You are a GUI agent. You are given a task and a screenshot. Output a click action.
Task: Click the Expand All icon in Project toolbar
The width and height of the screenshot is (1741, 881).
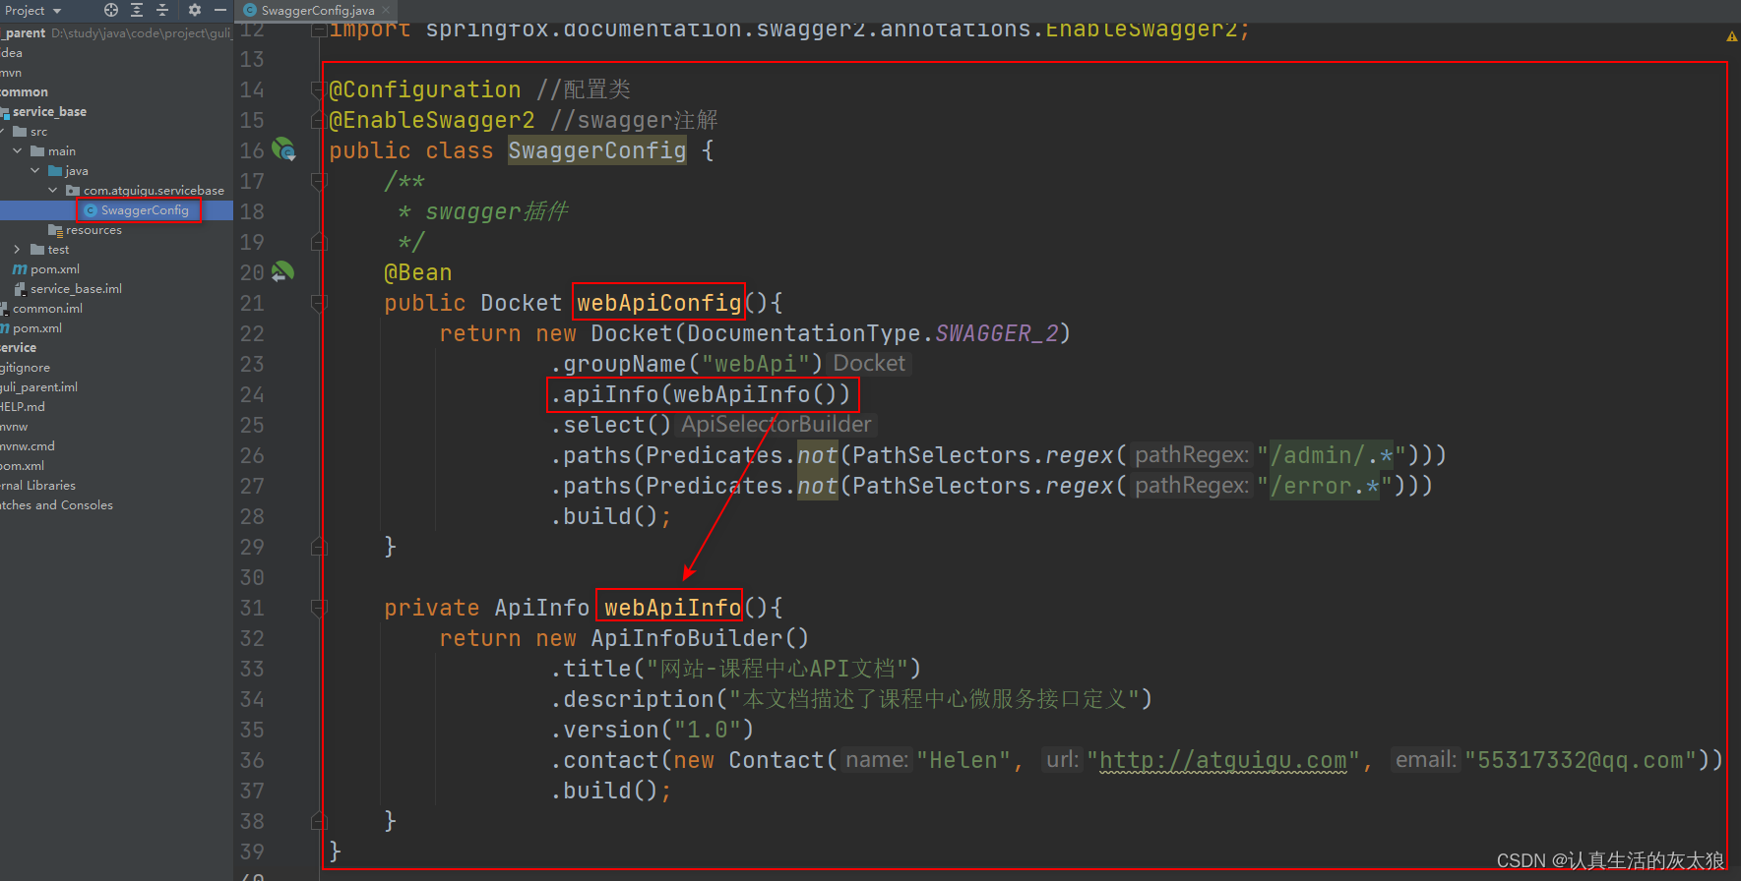click(x=137, y=10)
